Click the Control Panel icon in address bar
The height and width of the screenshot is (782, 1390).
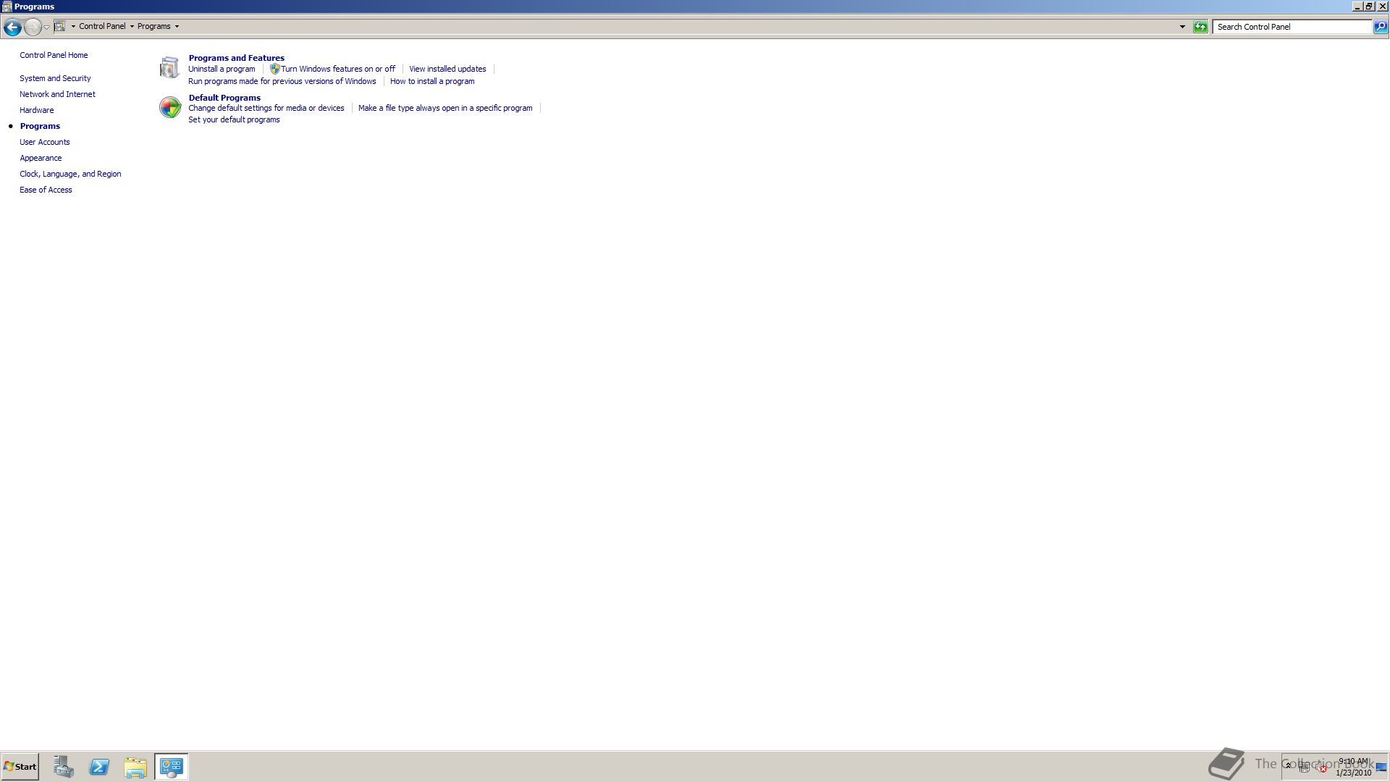point(60,26)
